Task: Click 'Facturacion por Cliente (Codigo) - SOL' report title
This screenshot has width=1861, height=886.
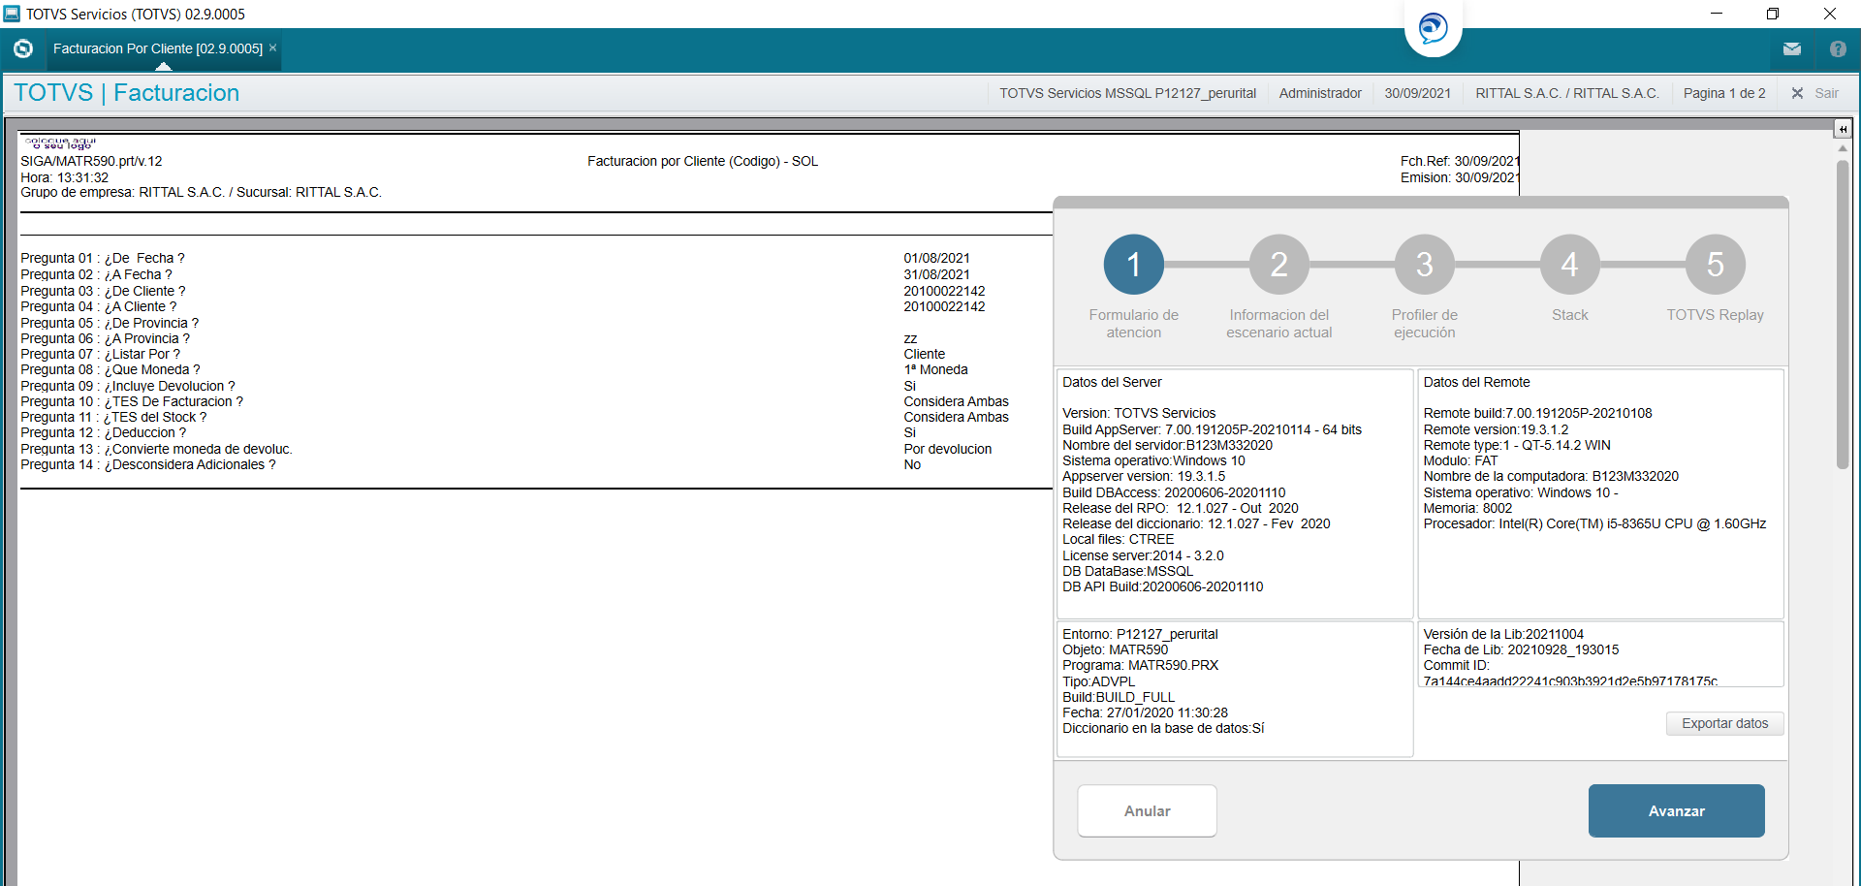Action: tap(703, 161)
